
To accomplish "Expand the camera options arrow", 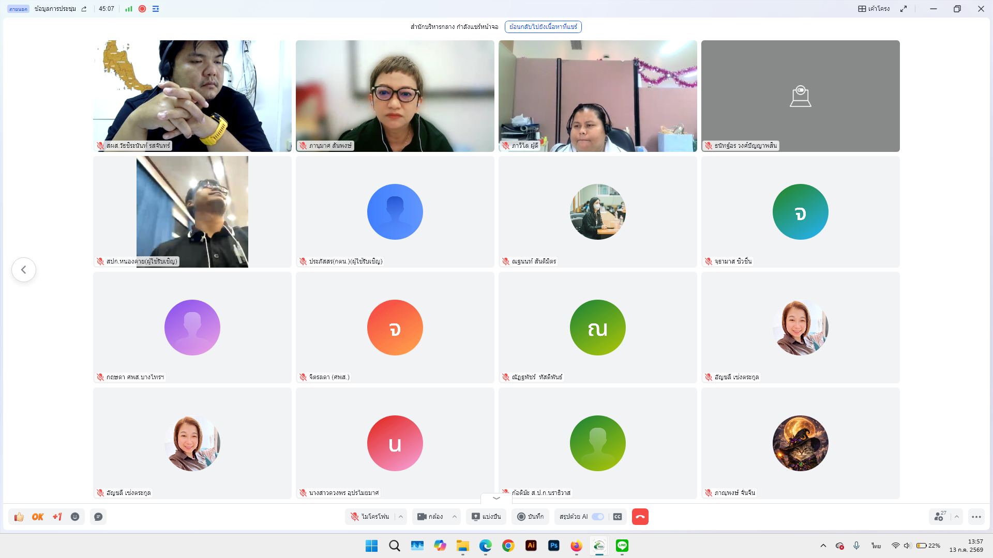I will tap(455, 517).
